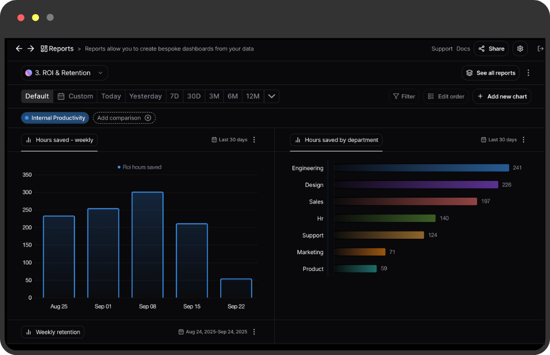Click Add new chart button
The image size is (550, 355).
point(502,96)
